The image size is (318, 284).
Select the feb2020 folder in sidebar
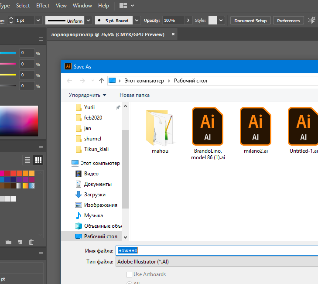click(x=93, y=118)
